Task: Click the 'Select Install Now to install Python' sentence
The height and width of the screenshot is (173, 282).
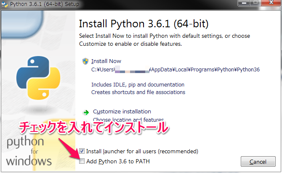Action: click(165, 40)
